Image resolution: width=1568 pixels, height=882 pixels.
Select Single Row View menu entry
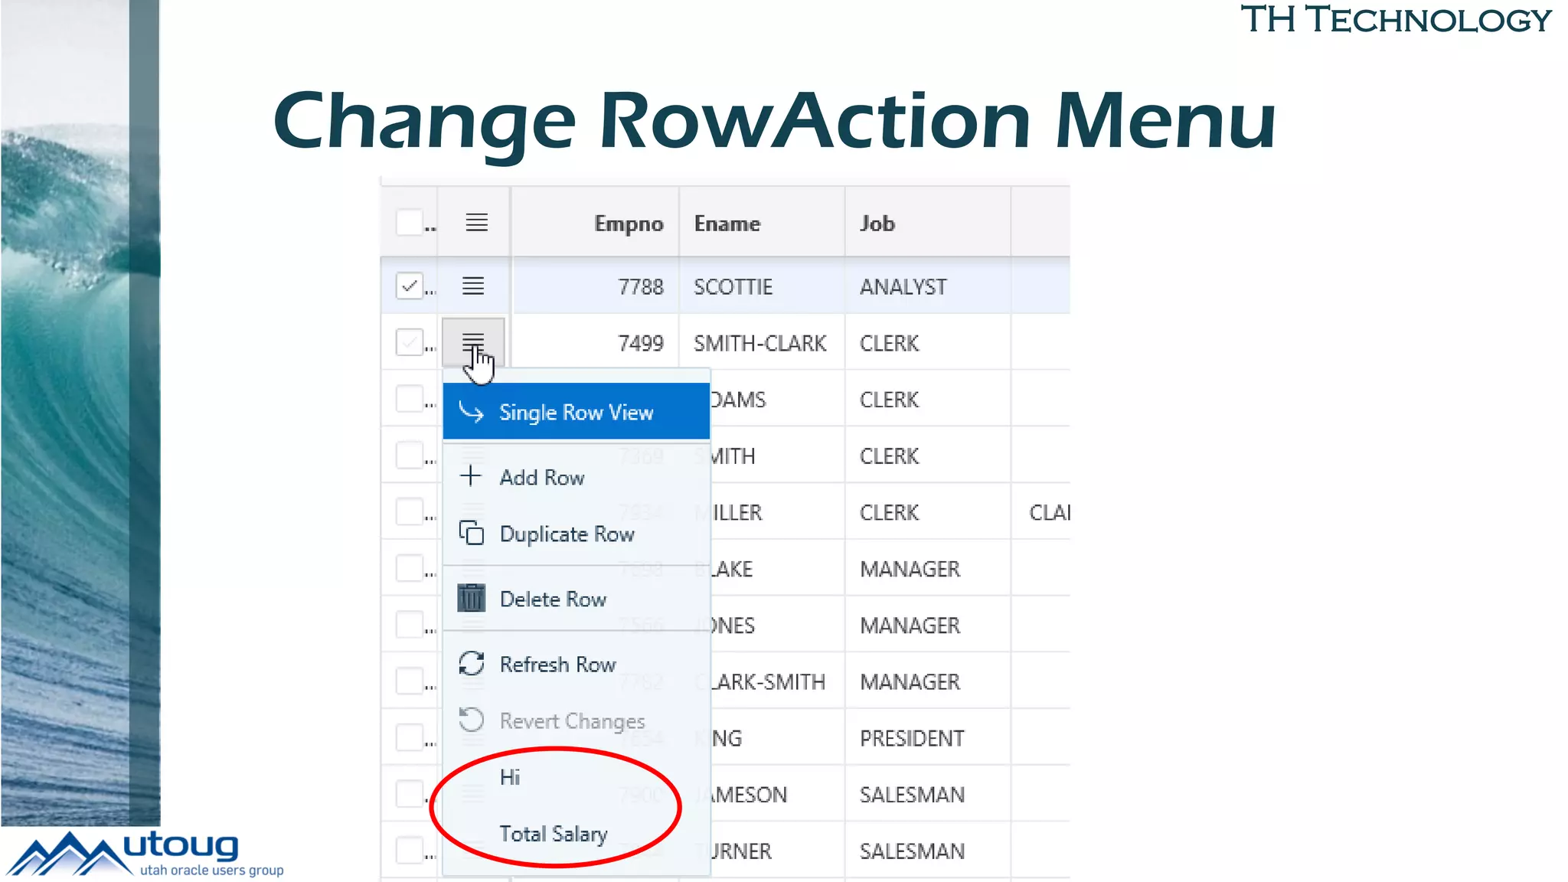[x=577, y=412]
